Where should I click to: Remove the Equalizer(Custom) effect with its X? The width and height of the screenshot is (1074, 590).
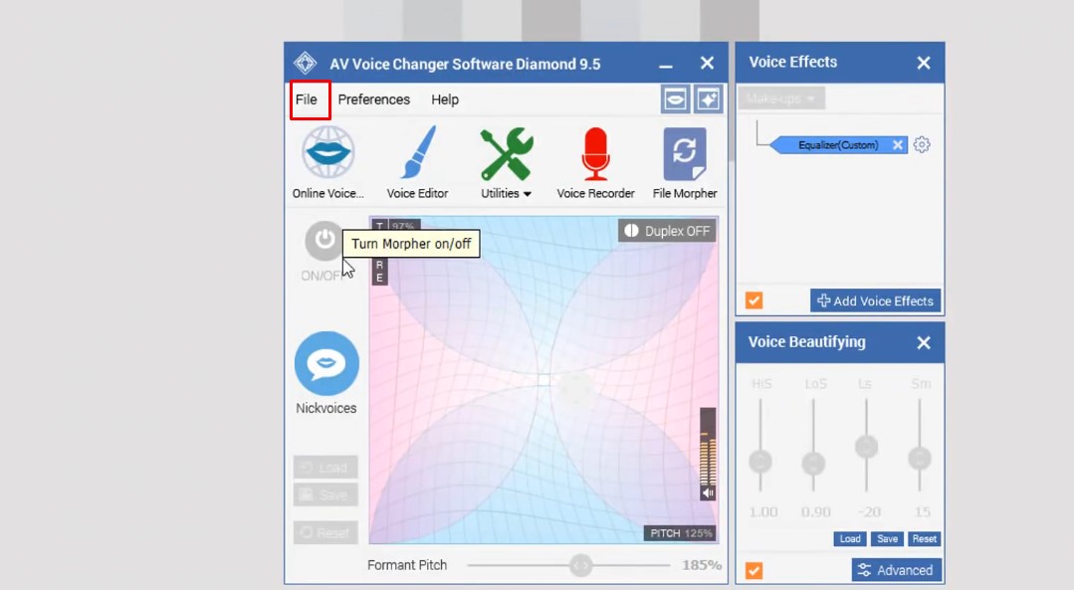pos(898,144)
